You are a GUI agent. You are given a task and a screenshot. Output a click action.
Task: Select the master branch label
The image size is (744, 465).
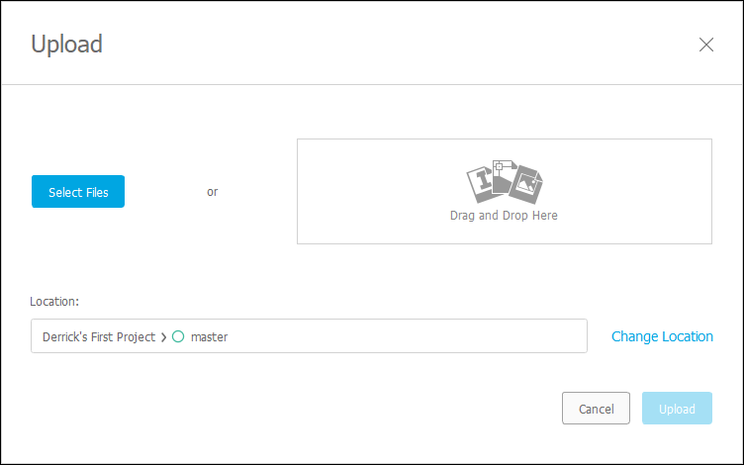click(210, 337)
